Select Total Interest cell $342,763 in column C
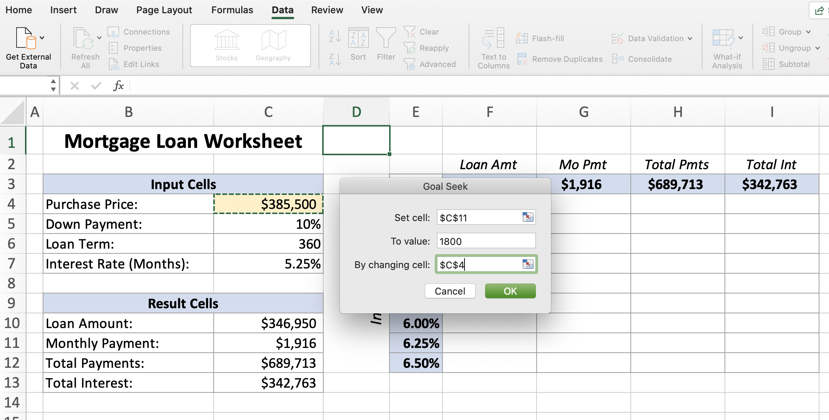The image size is (829, 420). pyautogui.click(x=268, y=382)
